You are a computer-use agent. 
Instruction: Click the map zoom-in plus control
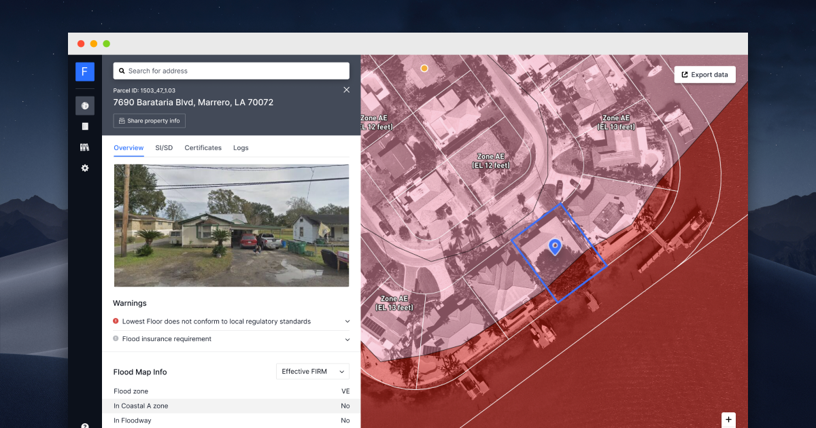pos(728,420)
